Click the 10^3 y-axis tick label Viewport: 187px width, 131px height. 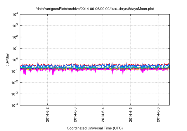point(15,26)
